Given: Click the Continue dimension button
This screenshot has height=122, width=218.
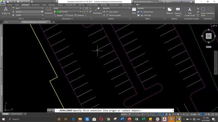Looking at the screenshot, I should (79, 15).
